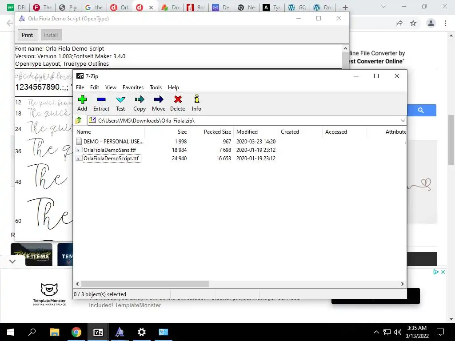Click font viewer taskbar icon

coord(120,332)
